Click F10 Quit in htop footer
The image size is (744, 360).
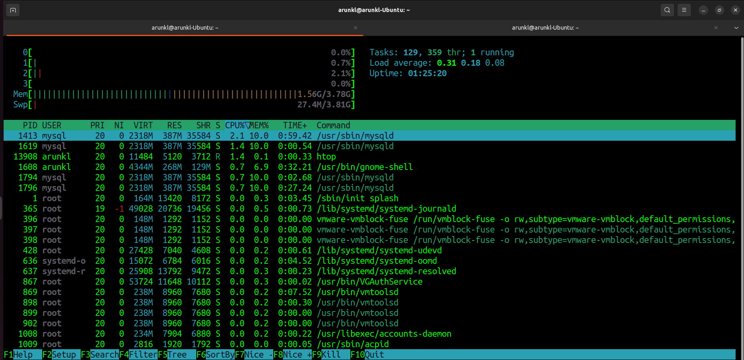pos(368,354)
